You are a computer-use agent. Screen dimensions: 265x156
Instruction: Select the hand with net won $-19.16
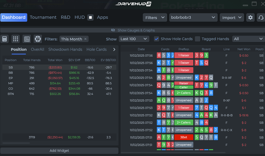(x=193, y=115)
